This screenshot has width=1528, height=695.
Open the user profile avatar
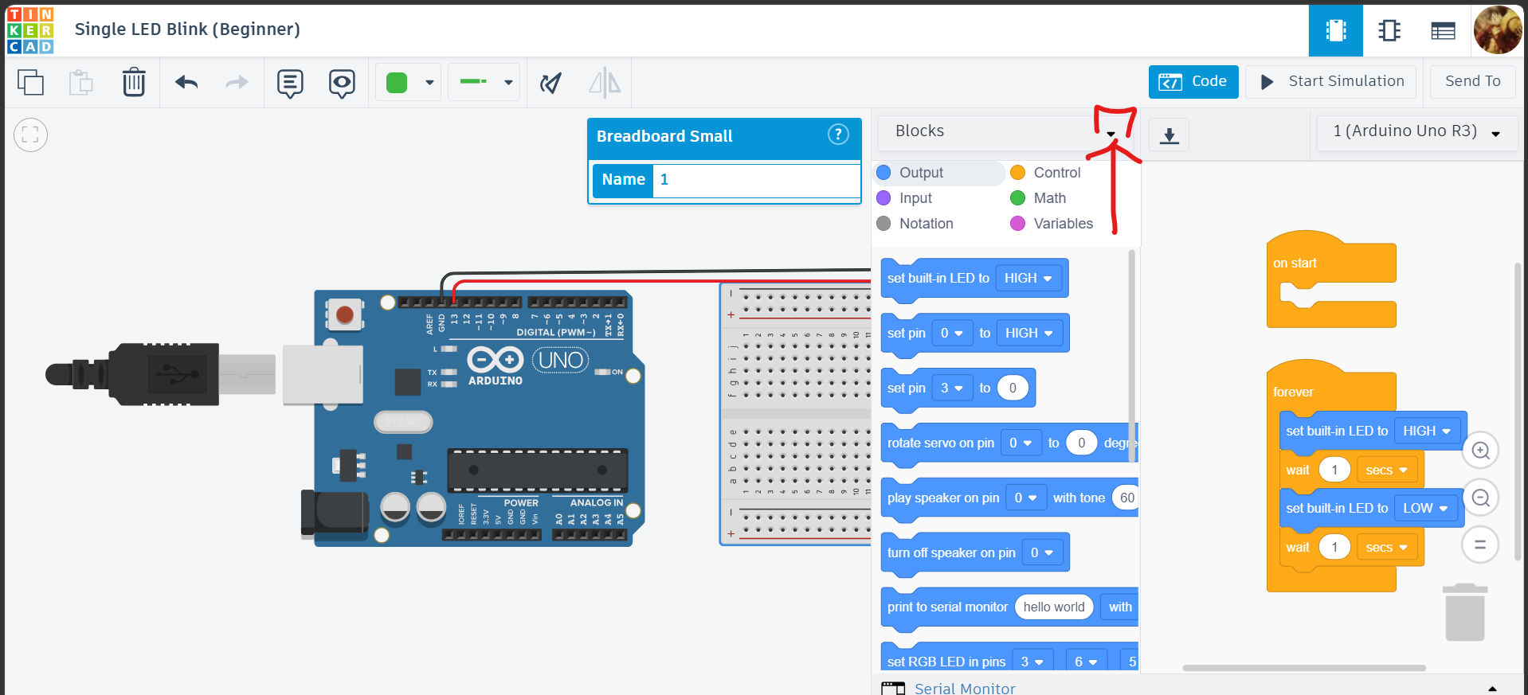1498,30
